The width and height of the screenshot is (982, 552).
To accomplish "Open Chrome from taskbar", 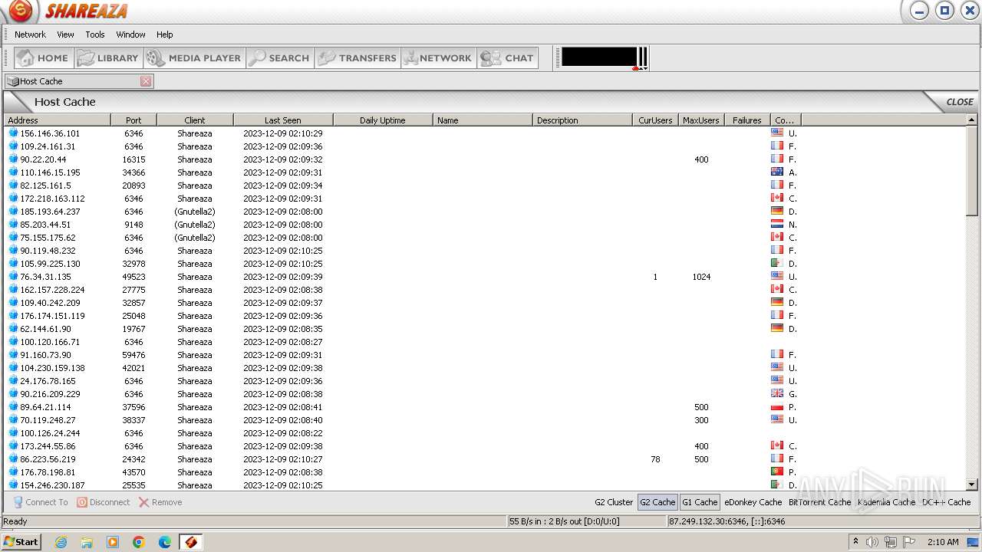I will (x=139, y=542).
